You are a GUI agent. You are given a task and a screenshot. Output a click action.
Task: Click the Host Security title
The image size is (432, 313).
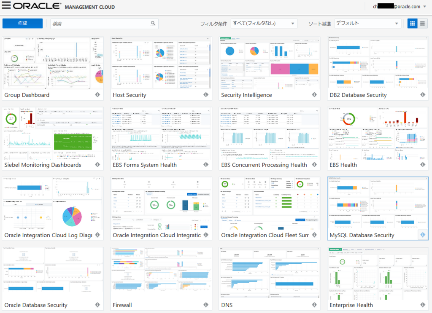(x=129, y=95)
